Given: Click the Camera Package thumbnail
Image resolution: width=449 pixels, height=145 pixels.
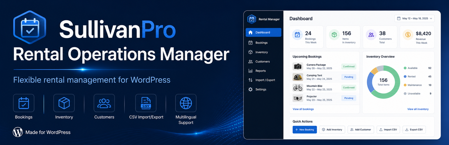Looking at the screenshot, I should click(298, 66).
